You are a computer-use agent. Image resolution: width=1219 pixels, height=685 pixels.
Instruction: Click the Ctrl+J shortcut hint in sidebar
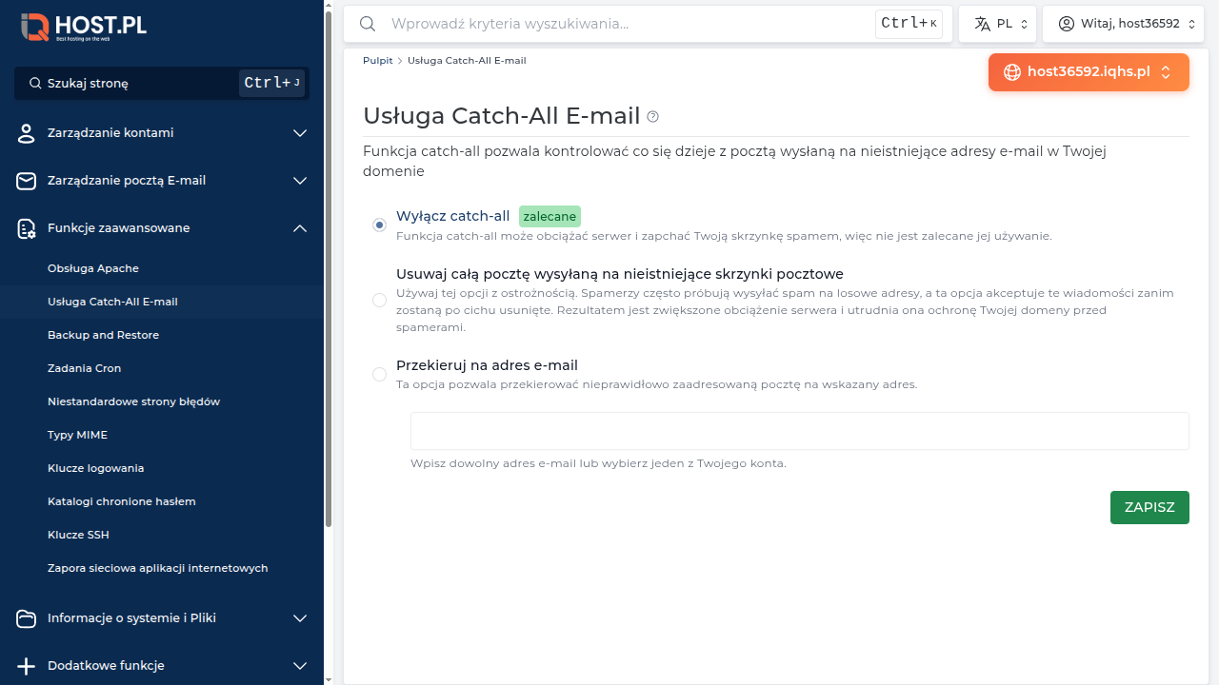coord(271,84)
